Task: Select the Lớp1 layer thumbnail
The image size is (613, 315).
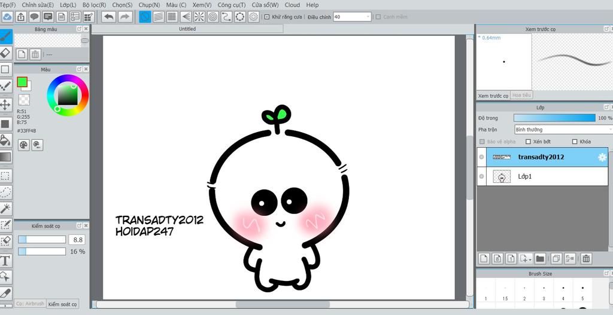Action: tap(502, 176)
